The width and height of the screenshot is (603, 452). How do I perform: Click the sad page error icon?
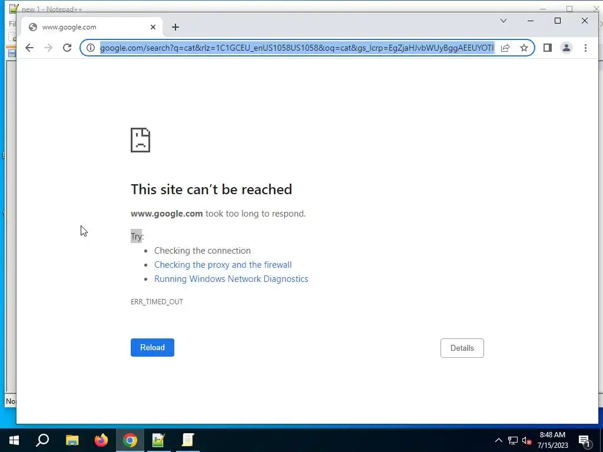click(140, 140)
